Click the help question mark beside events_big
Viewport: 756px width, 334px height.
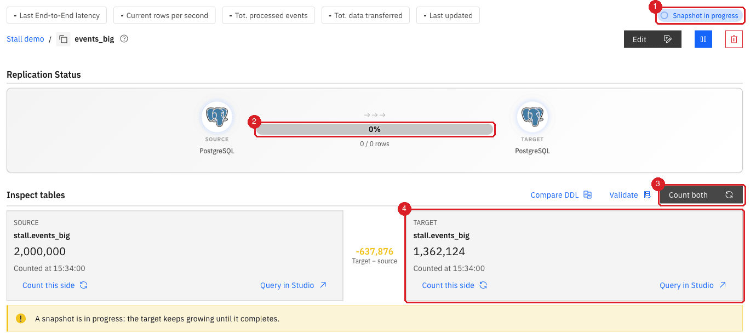click(124, 39)
